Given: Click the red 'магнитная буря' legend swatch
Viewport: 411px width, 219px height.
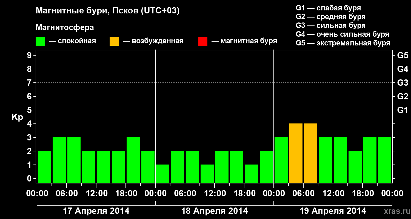Looking at the screenshot, I should click(203, 41).
